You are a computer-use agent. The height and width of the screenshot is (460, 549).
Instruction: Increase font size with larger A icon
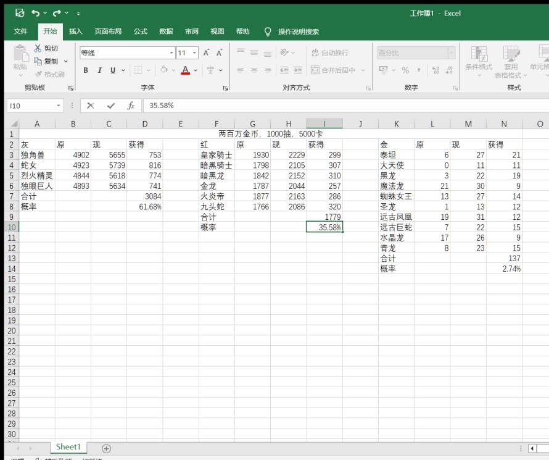(x=206, y=53)
